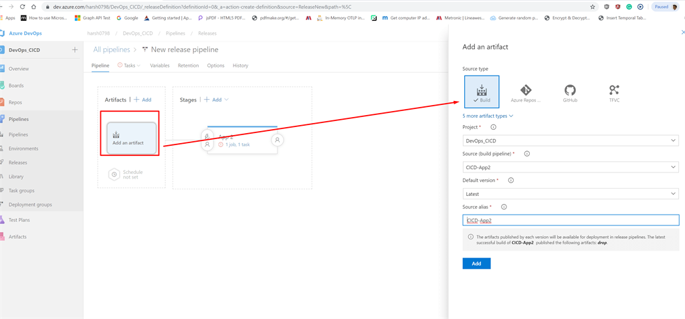Image resolution: width=685 pixels, height=319 pixels.
Task: Click the Releases breadcrumb
Action: click(x=207, y=33)
